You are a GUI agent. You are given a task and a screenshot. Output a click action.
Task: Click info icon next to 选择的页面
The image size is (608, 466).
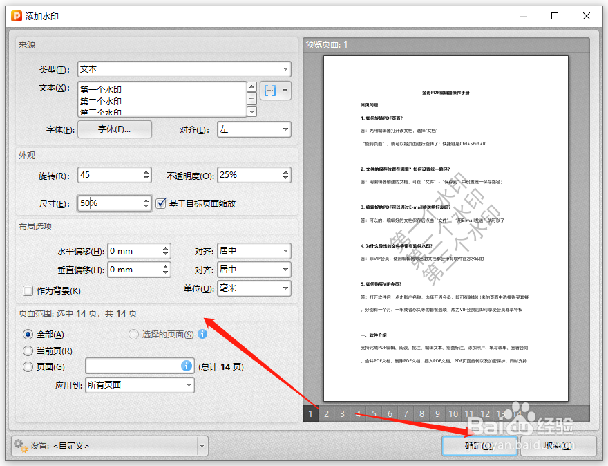click(x=202, y=334)
